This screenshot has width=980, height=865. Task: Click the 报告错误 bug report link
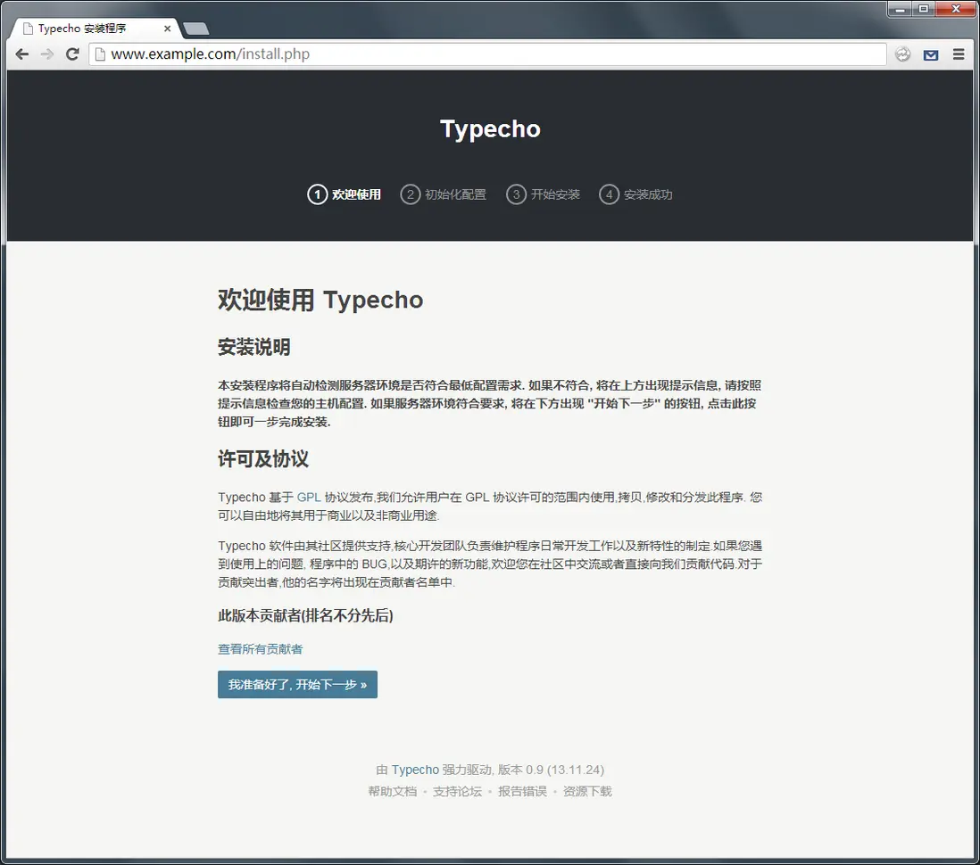[x=522, y=791]
